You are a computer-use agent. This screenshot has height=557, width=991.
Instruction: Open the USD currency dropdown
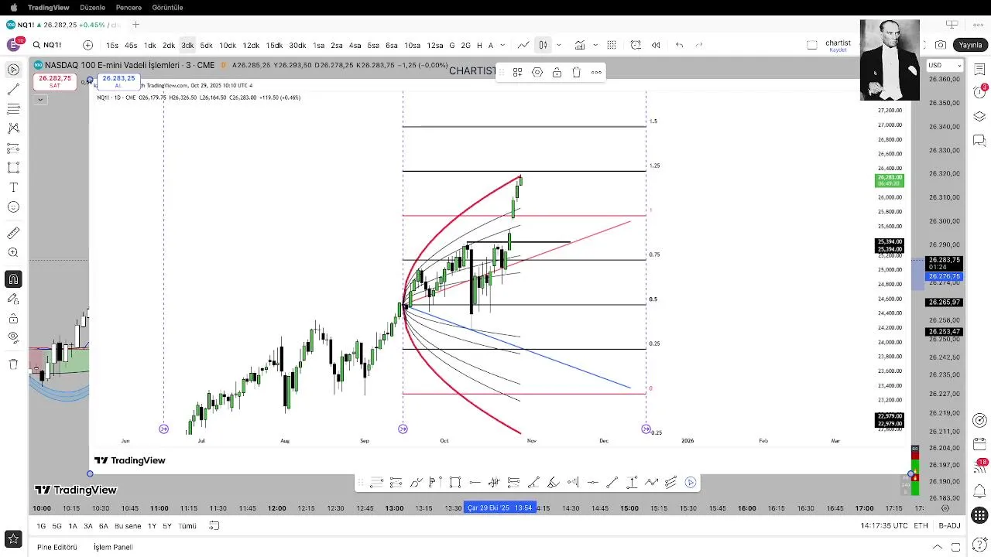click(x=945, y=65)
